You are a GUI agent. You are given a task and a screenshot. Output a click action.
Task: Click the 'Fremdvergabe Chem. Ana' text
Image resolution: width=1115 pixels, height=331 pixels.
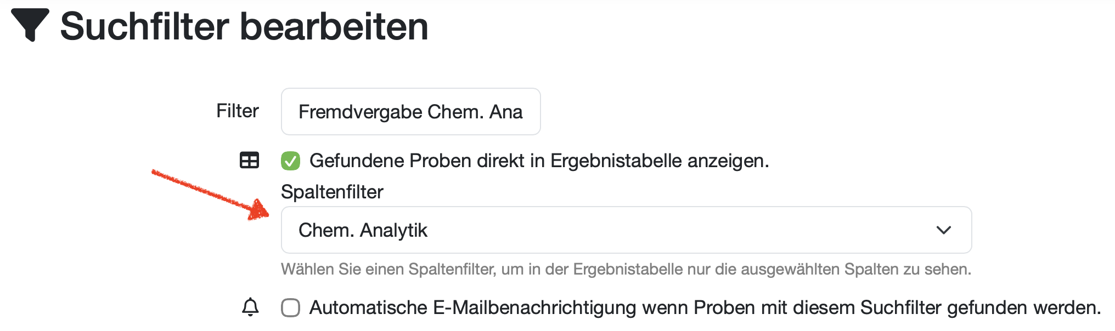(x=410, y=112)
